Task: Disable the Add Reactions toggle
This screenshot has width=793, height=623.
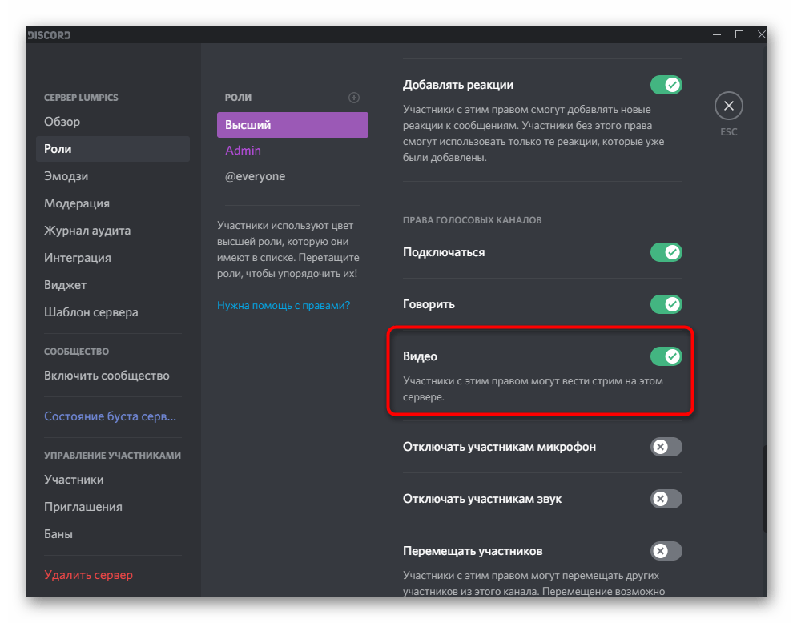Action: coord(666,85)
